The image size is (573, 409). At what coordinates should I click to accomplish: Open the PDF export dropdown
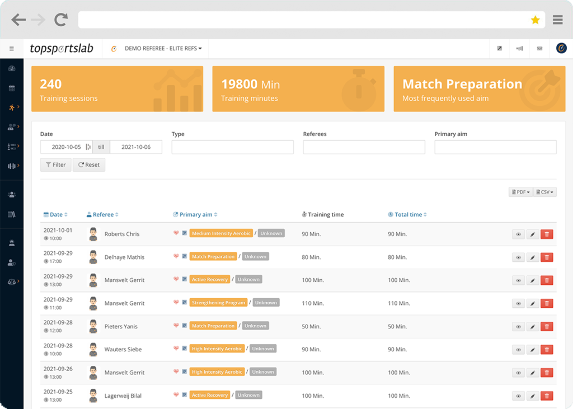click(519, 191)
